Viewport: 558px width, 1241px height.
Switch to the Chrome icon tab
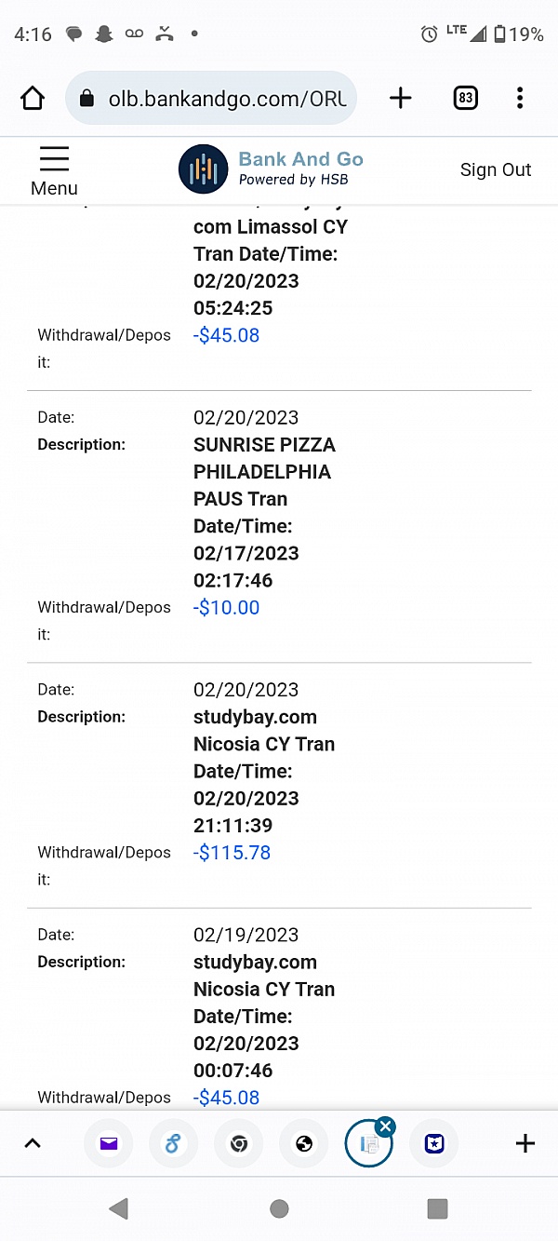pos(239,1143)
